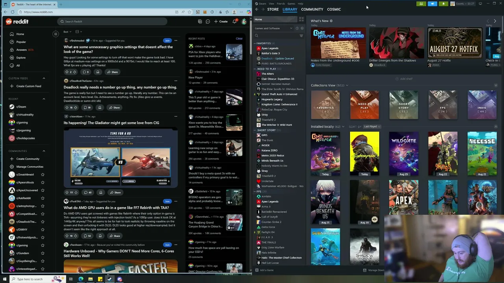Click Windows Start button
Viewport: 504px width, 283px height.
coord(5,279)
